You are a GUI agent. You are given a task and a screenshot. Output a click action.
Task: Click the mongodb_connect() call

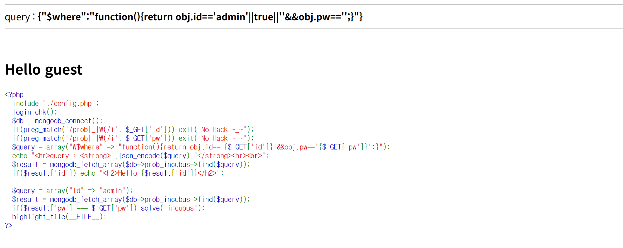[68, 121]
